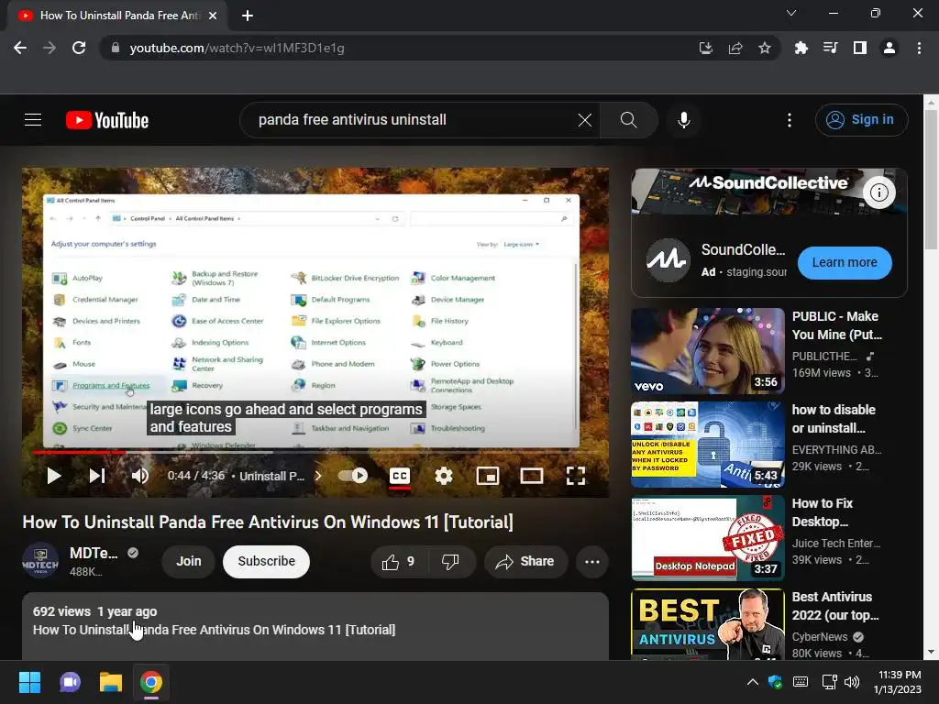Image resolution: width=939 pixels, height=704 pixels.
Task: Enable miniplayer mode
Action: pyautogui.click(x=488, y=476)
